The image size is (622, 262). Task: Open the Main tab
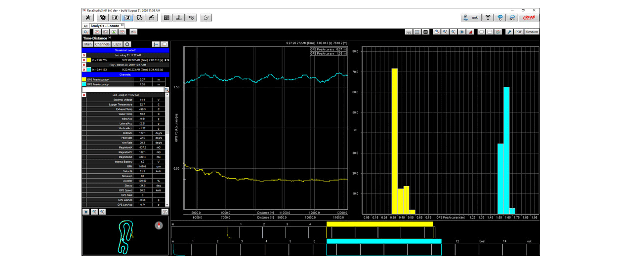click(87, 44)
